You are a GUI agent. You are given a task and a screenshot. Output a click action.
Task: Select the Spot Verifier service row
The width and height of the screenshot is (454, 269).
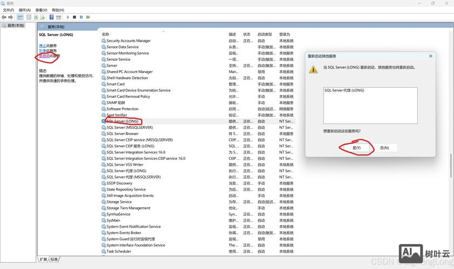coord(198,115)
